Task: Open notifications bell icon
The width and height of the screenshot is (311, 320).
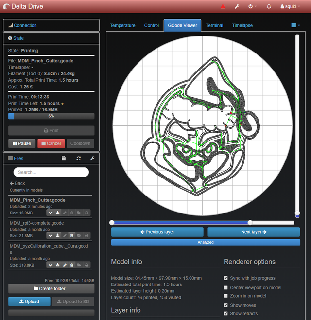Action: tap(269, 6)
